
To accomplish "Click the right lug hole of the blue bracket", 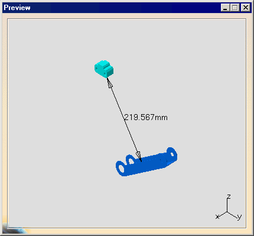I will [x=172, y=154].
